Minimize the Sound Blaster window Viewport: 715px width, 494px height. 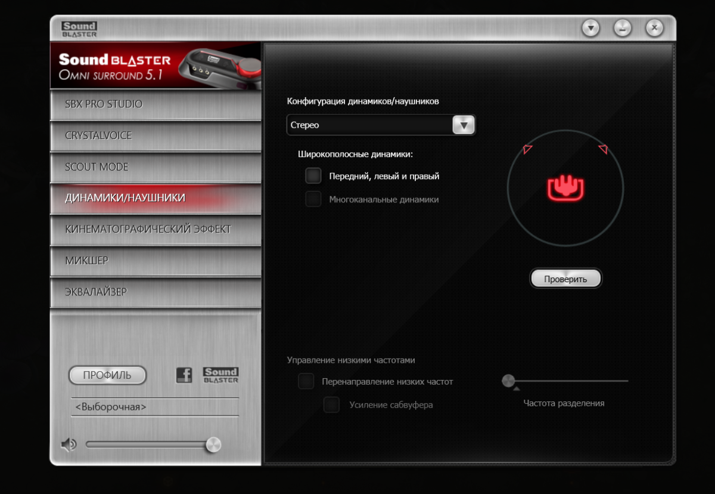[623, 28]
